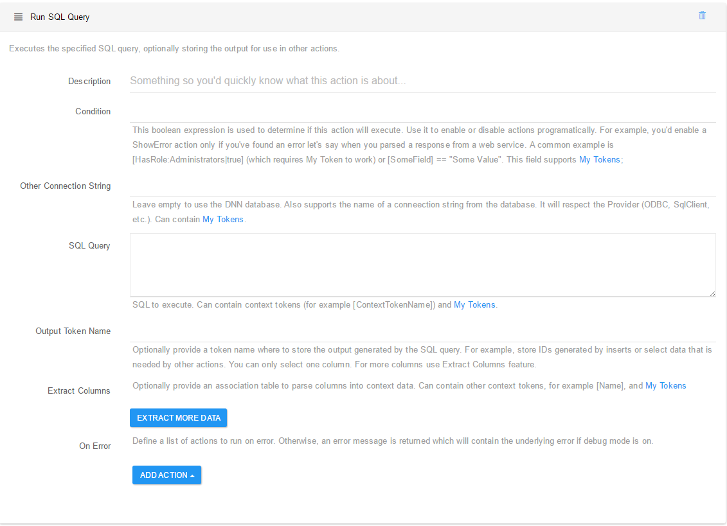
Task: Open My Tokens link under SQL Query
Action: [x=474, y=304]
